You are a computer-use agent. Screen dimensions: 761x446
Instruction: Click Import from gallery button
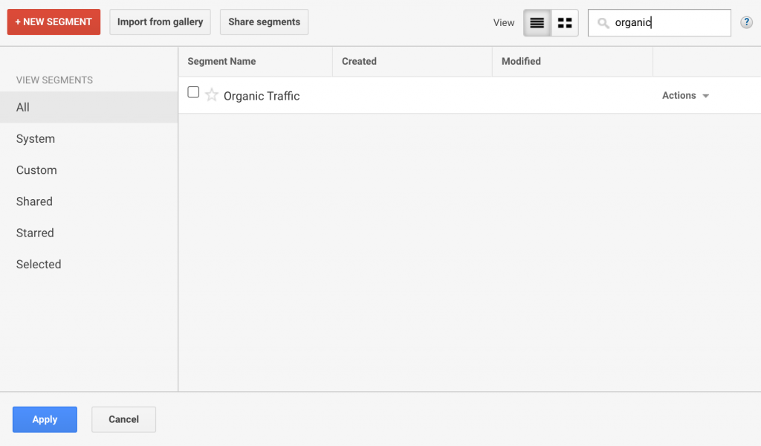click(x=161, y=22)
